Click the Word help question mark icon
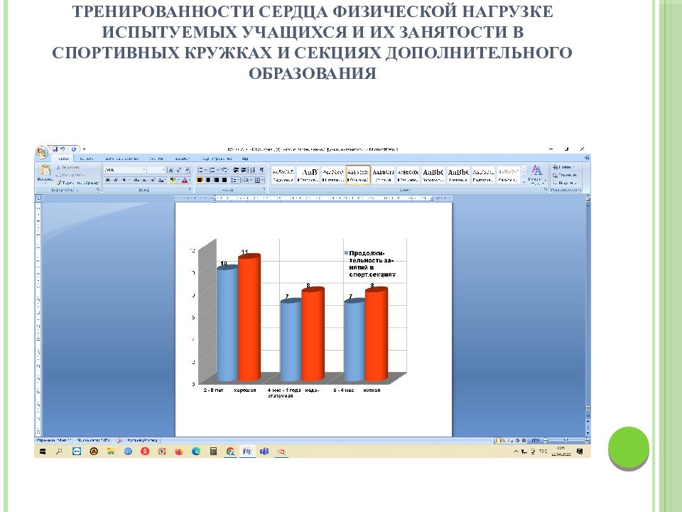Viewport: 682px width, 512px height. tap(585, 158)
